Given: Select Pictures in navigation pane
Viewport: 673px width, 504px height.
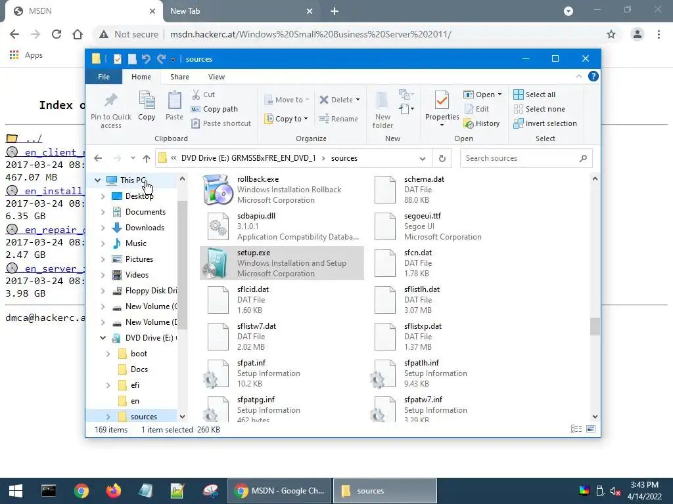Looking at the screenshot, I should [x=139, y=259].
